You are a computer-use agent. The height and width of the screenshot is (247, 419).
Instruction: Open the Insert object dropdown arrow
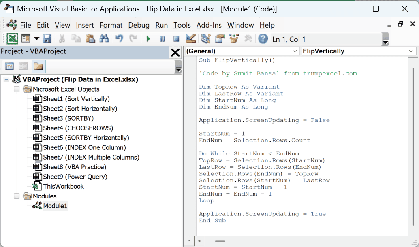[x=37, y=39]
